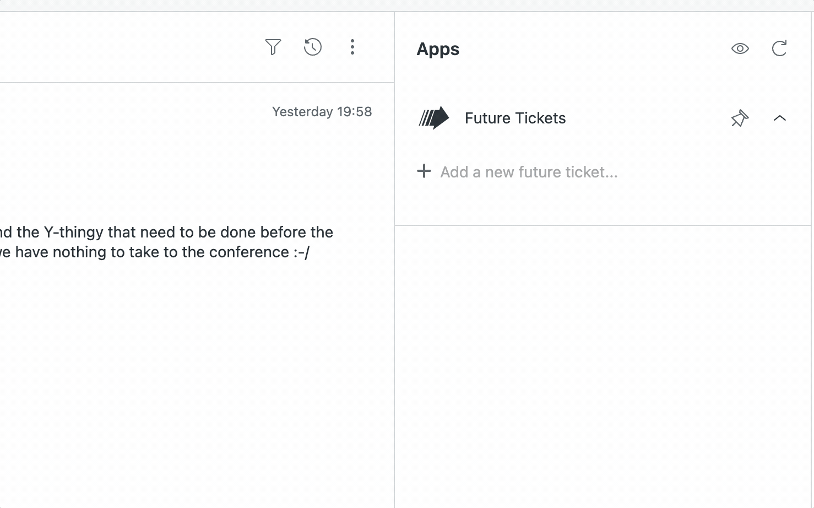Open the conversation filter
This screenshot has height=508, width=814.
[273, 47]
